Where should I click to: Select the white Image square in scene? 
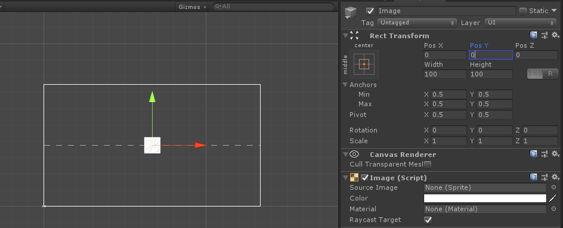coord(152,145)
